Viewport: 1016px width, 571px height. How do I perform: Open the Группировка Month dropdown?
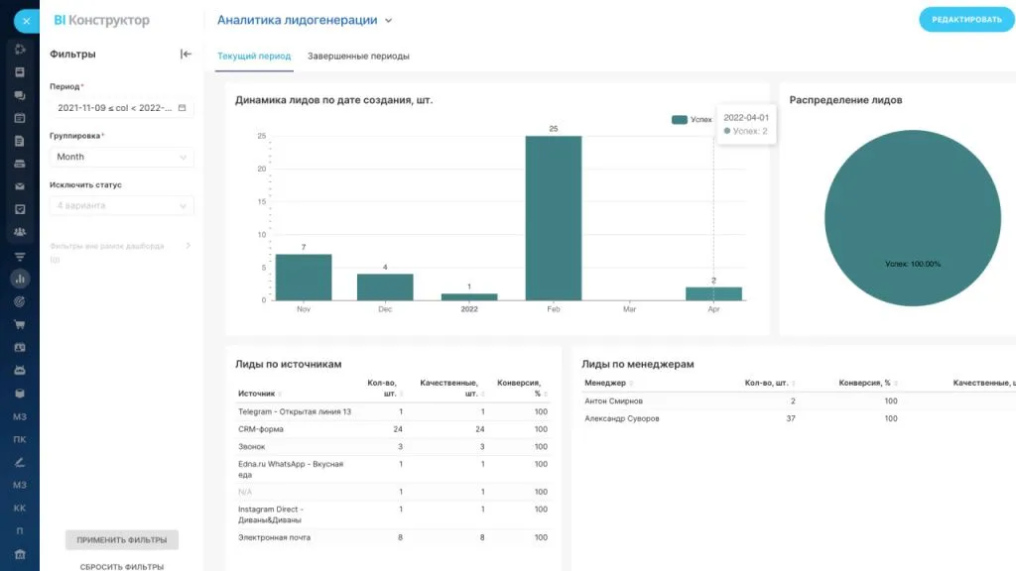tap(121, 157)
